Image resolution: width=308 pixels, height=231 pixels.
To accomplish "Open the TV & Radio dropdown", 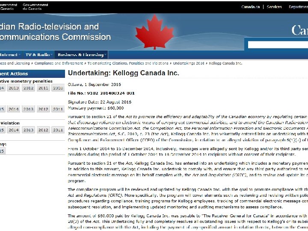I will click(39, 55).
